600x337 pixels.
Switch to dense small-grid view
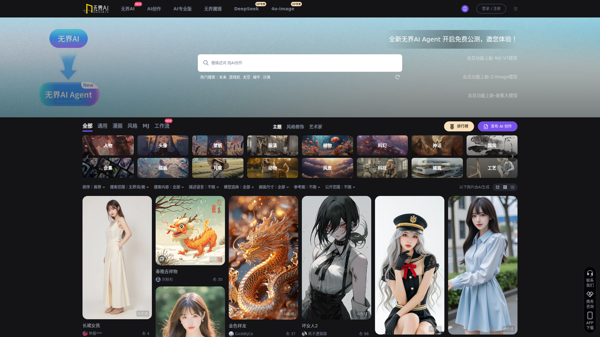point(512,187)
